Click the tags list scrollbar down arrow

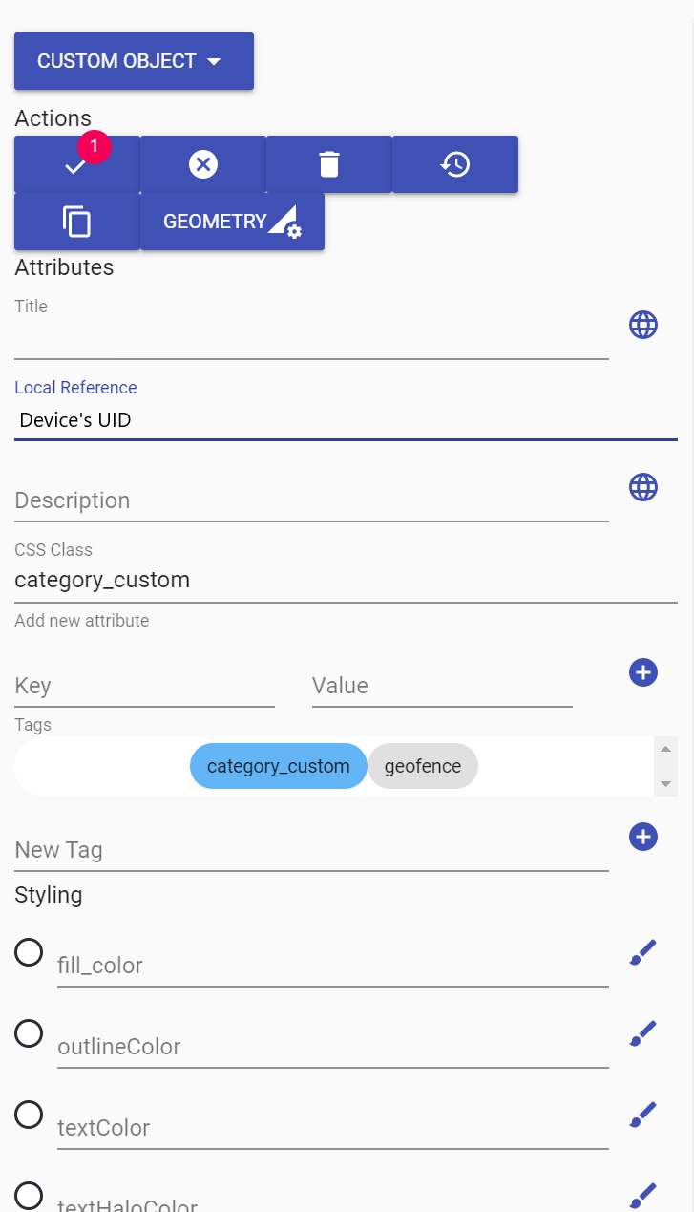coord(665,785)
